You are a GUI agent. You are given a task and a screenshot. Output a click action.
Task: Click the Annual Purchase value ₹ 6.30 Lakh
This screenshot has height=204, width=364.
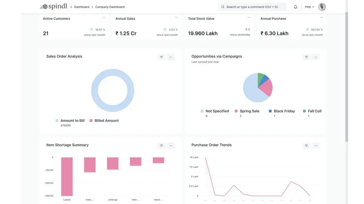click(x=274, y=33)
